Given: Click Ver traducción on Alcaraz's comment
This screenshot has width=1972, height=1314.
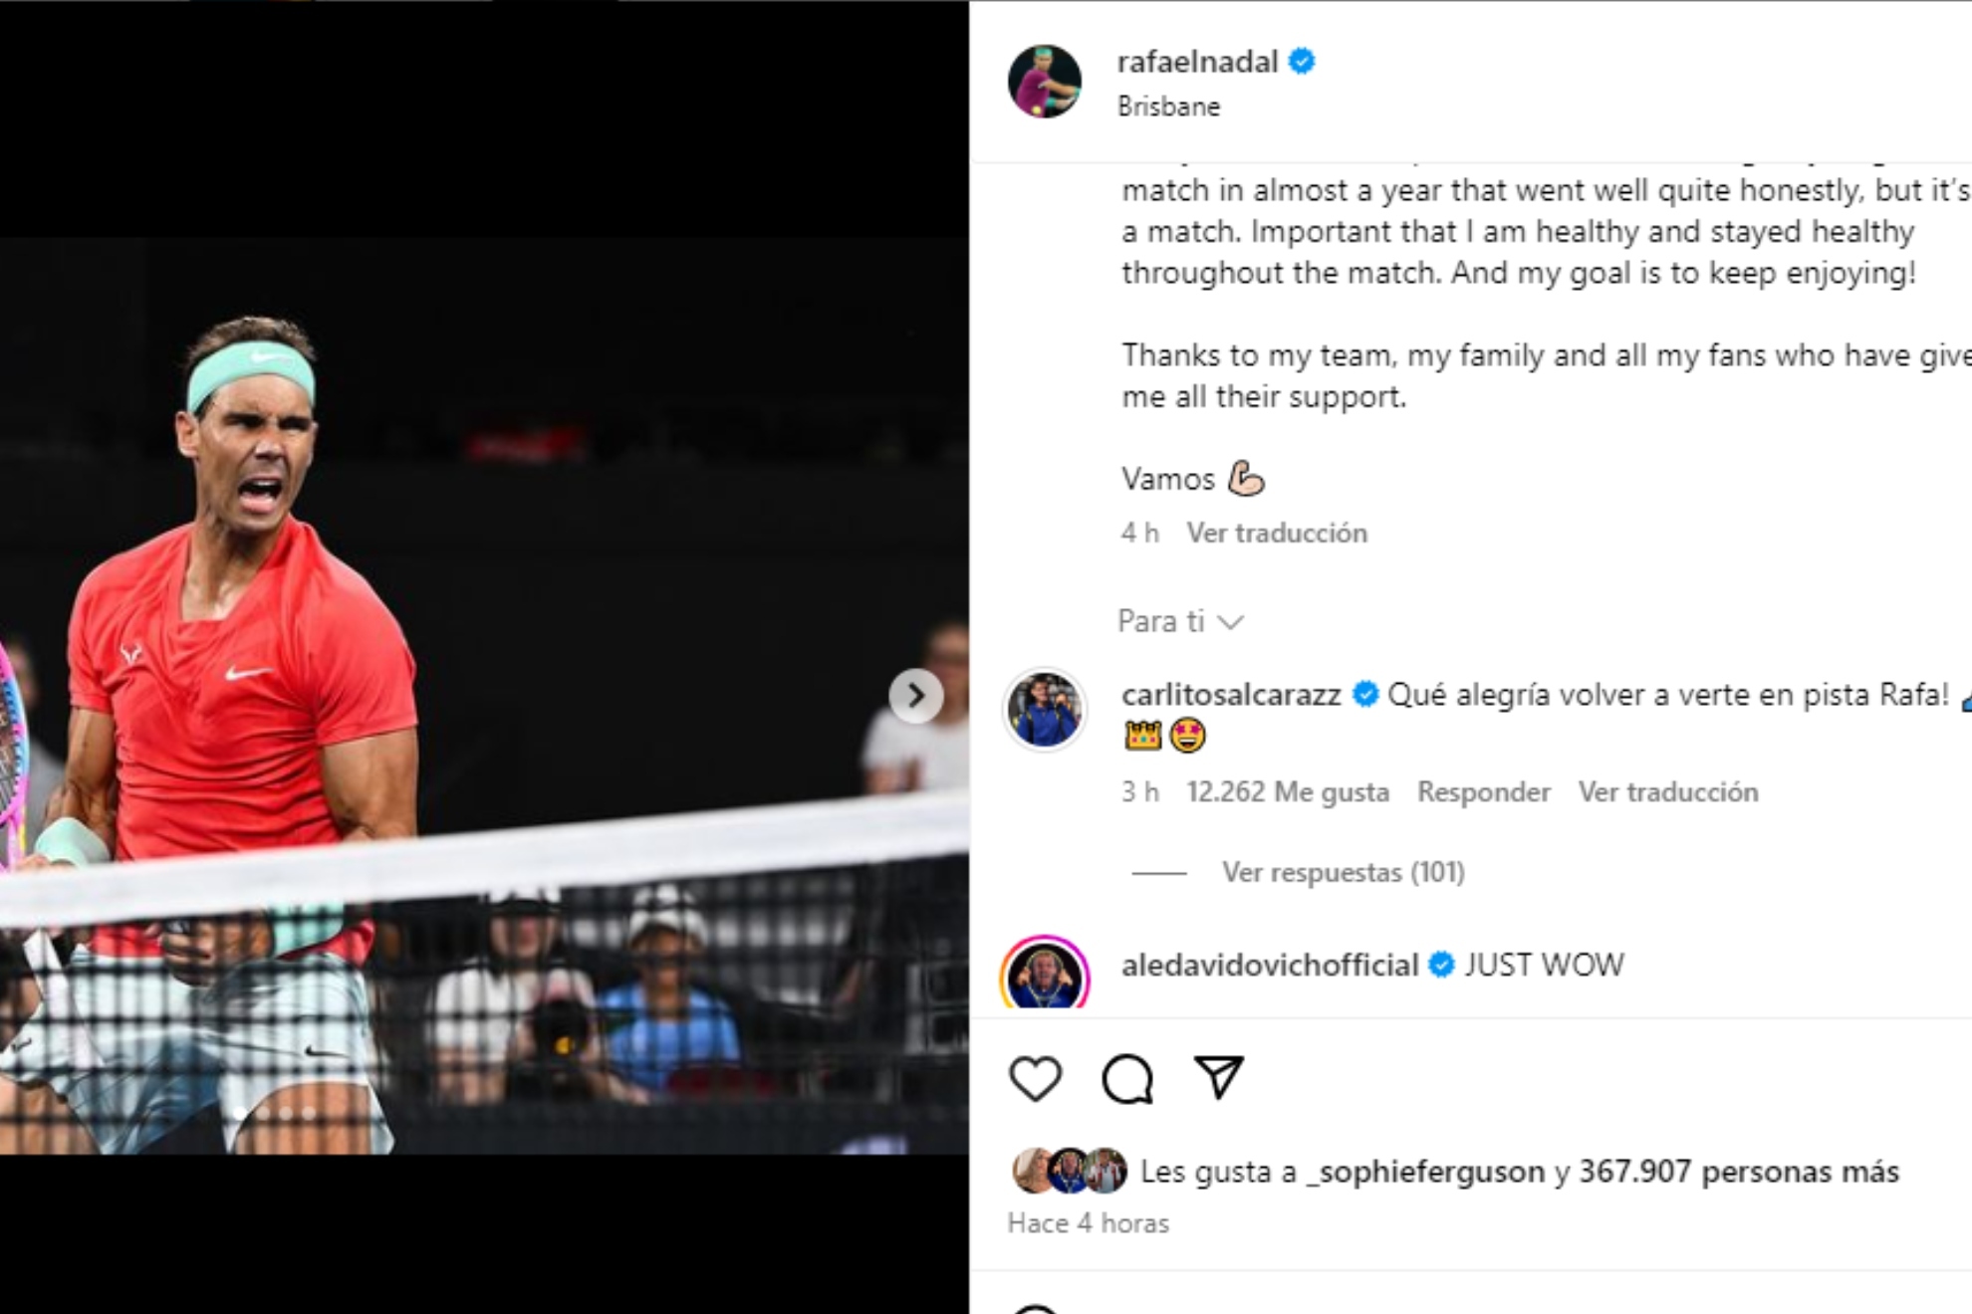Looking at the screenshot, I should 1668,792.
